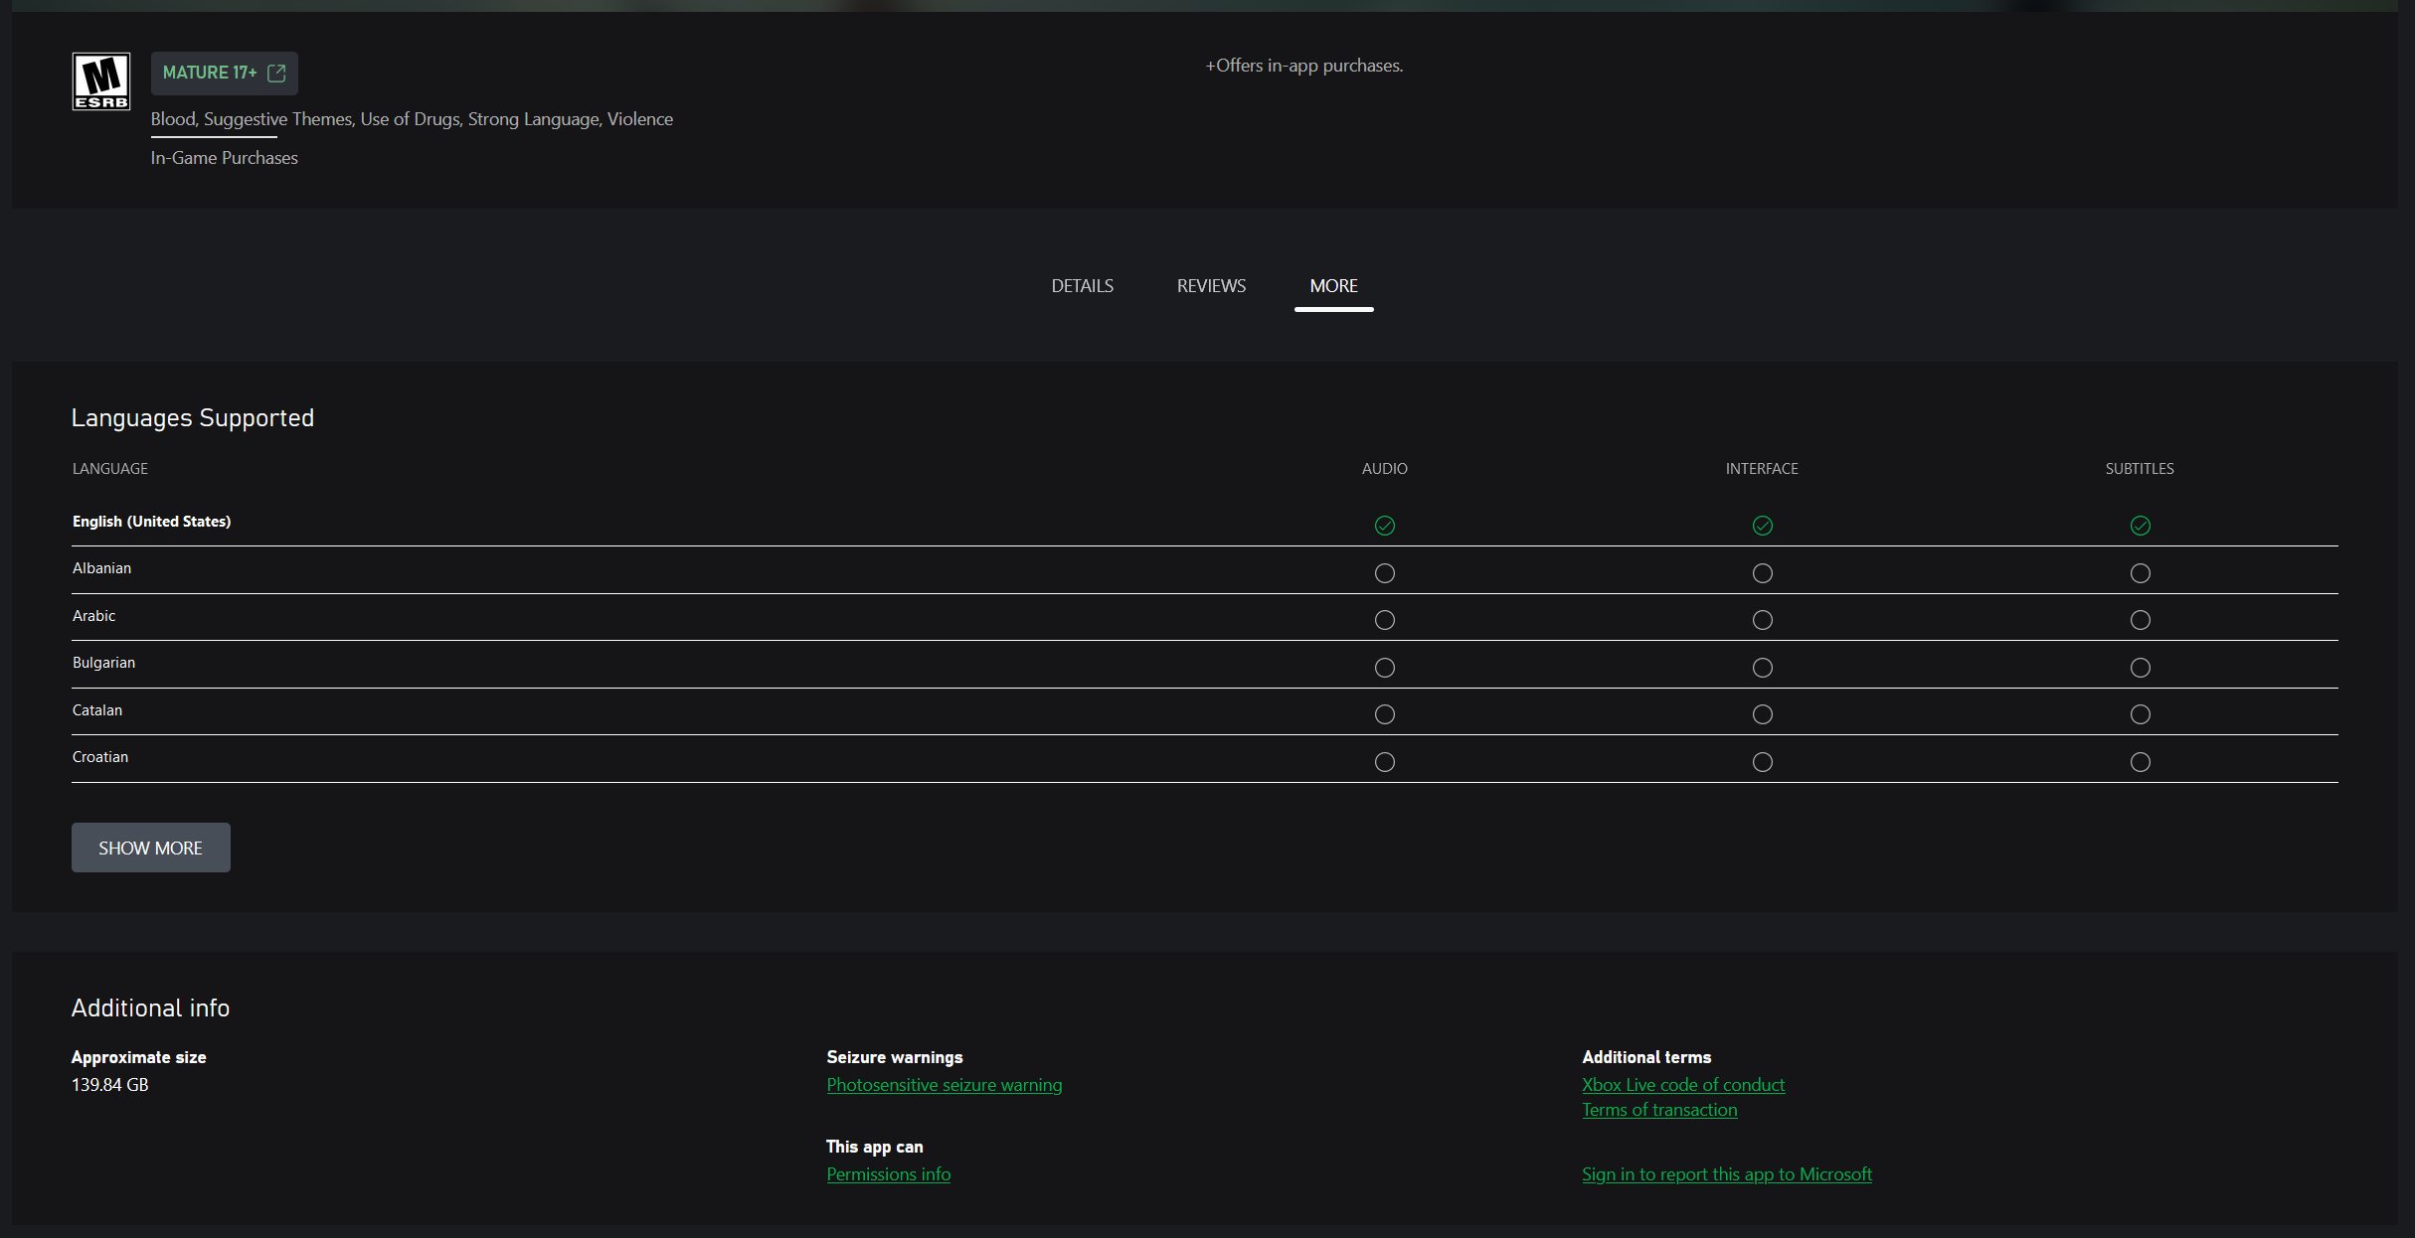The image size is (2415, 1238).
Task: Click English audio green checkmark icon
Action: click(1384, 526)
